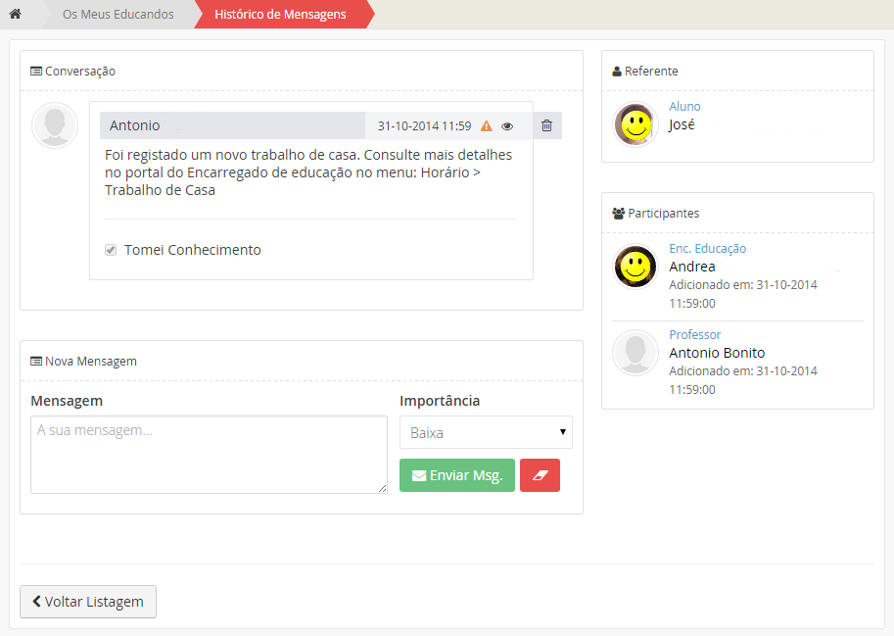
Task: Click the Participantes group icon
Action: (x=618, y=213)
